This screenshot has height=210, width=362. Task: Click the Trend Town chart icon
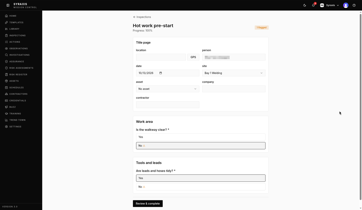[x=7, y=120]
